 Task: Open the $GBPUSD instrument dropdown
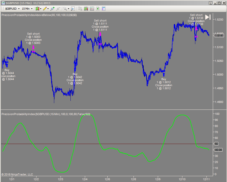(x=11, y=9)
